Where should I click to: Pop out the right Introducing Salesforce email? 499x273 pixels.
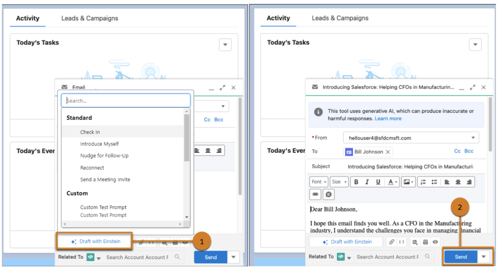coord(472,87)
